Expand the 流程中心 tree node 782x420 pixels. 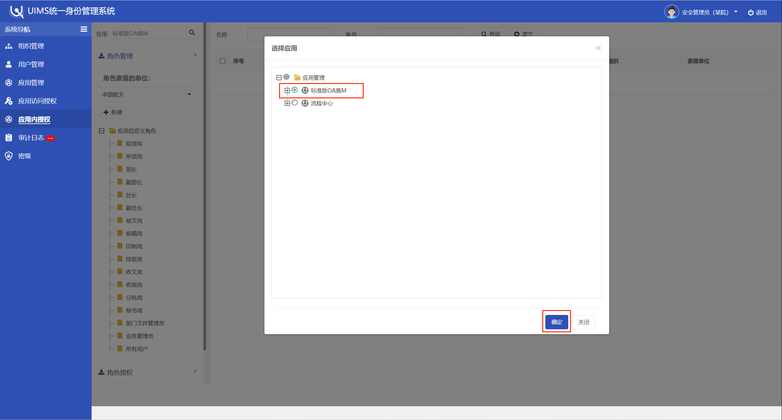pos(287,103)
